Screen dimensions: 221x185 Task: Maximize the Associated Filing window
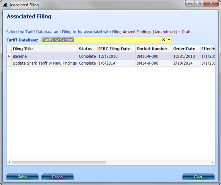[x=199, y=3]
